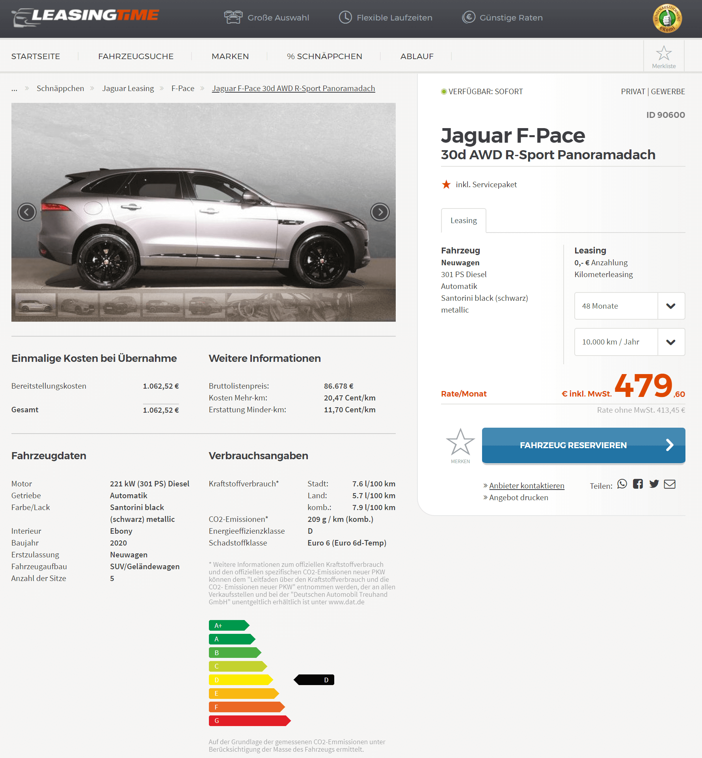Expand the km / Jahr dropdown chevron
This screenshot has height=758, width=702.
coord(671,342)
